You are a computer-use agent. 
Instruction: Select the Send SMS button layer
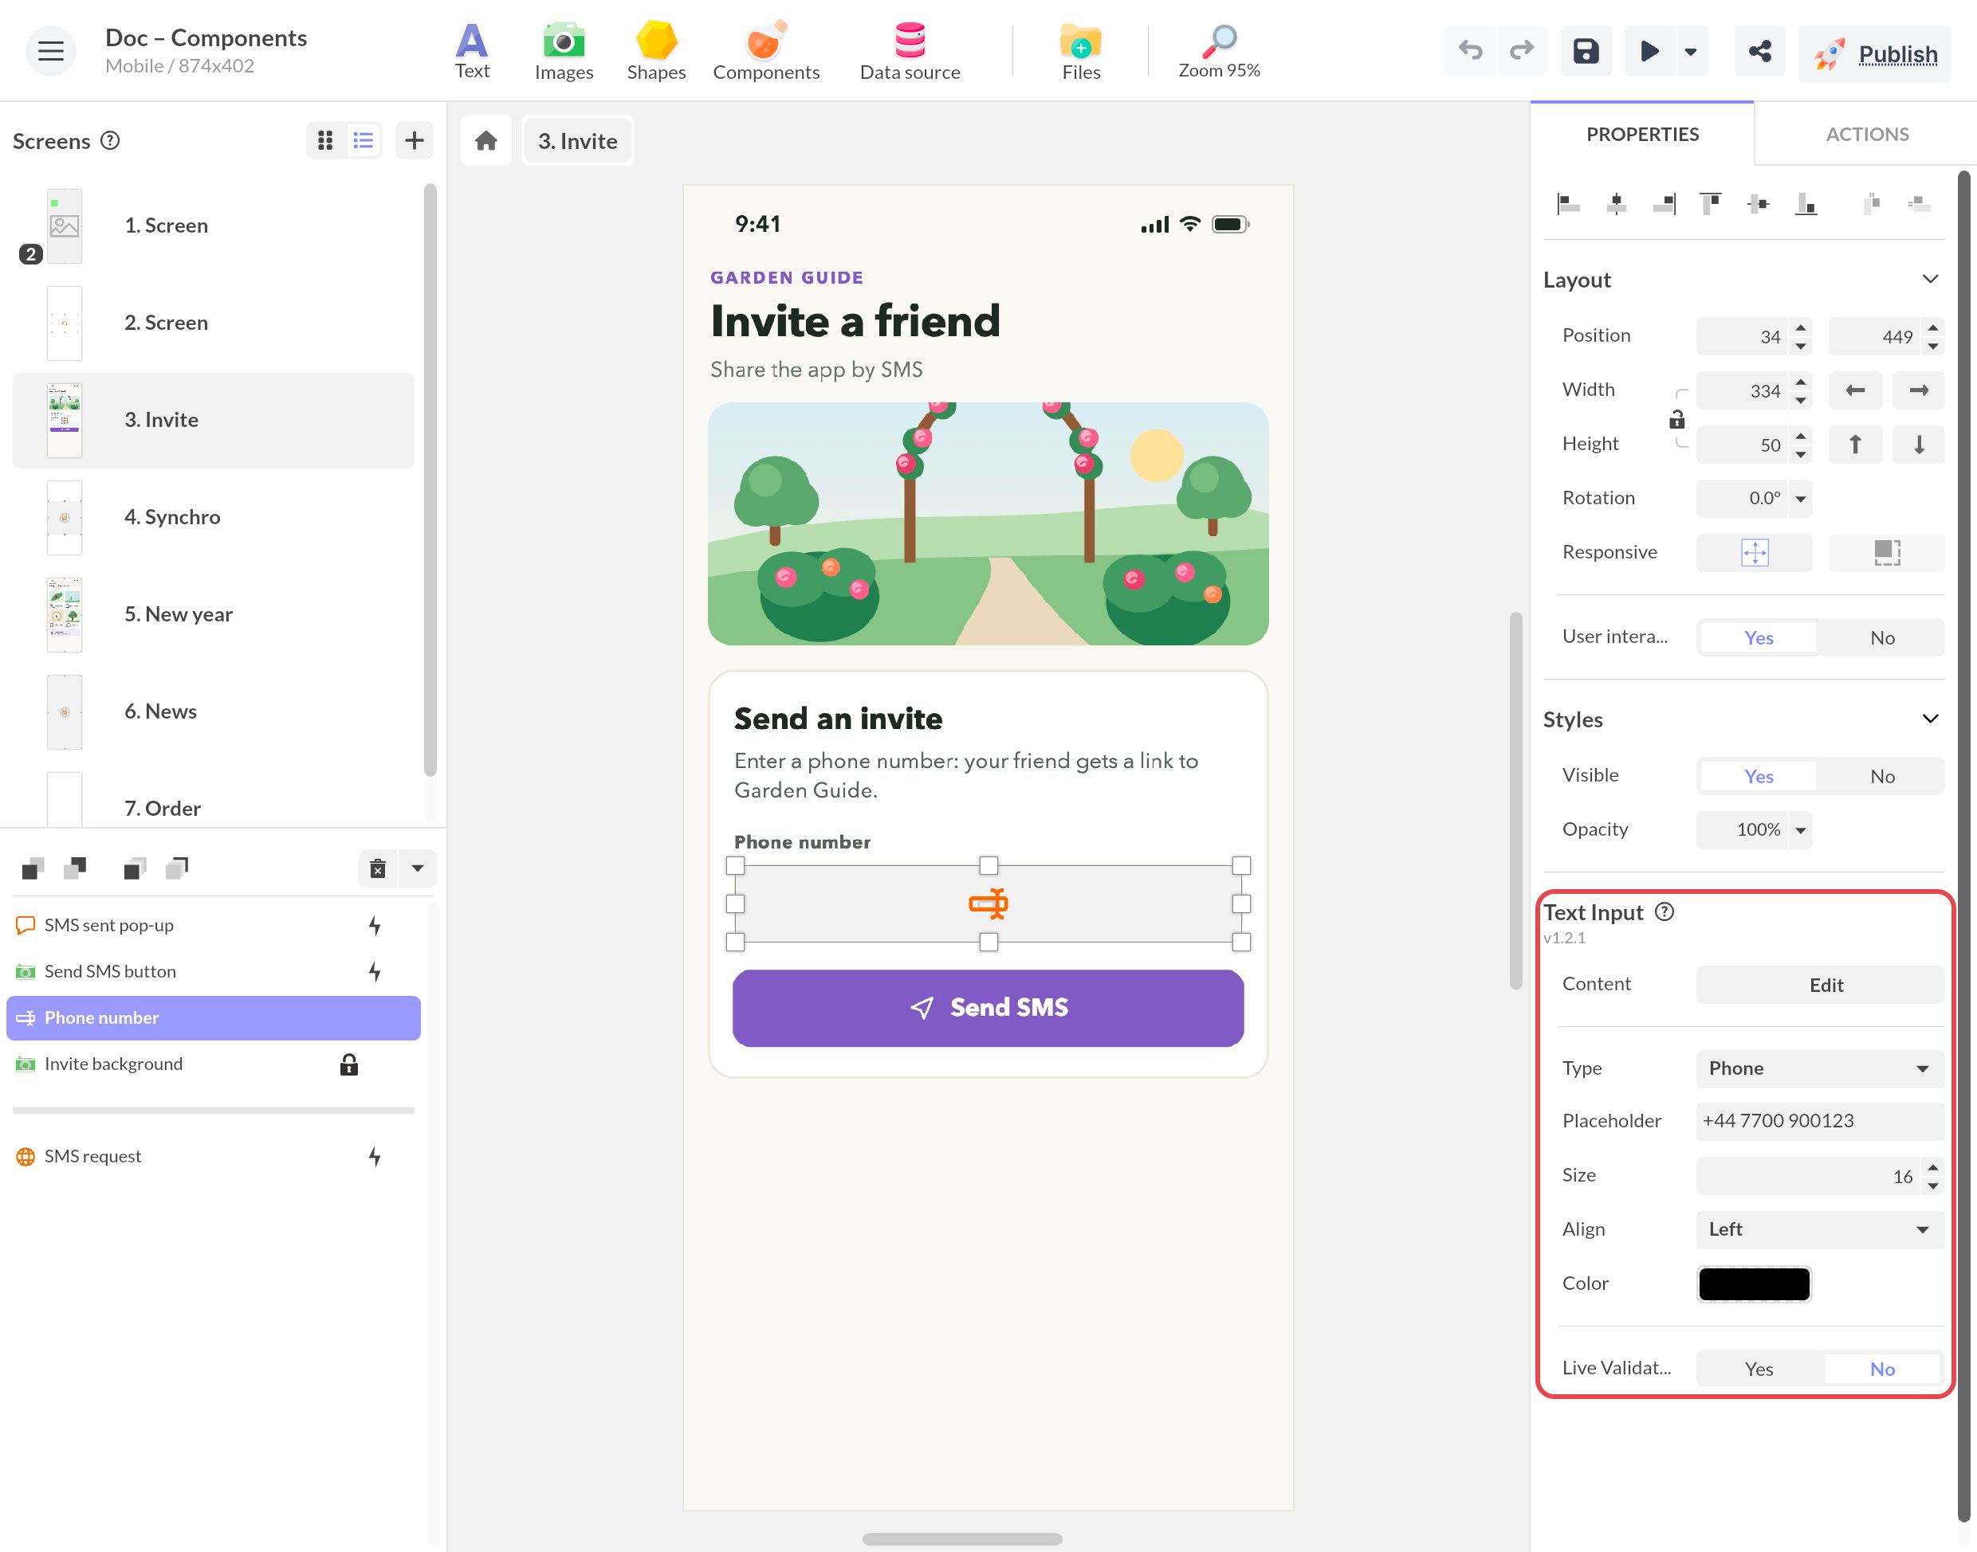[x=214, y=971]
